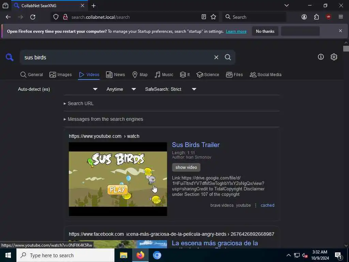The height and width of the screenshot is (262, 349).
Task: Reload the current page
Action: coord(33,17)
